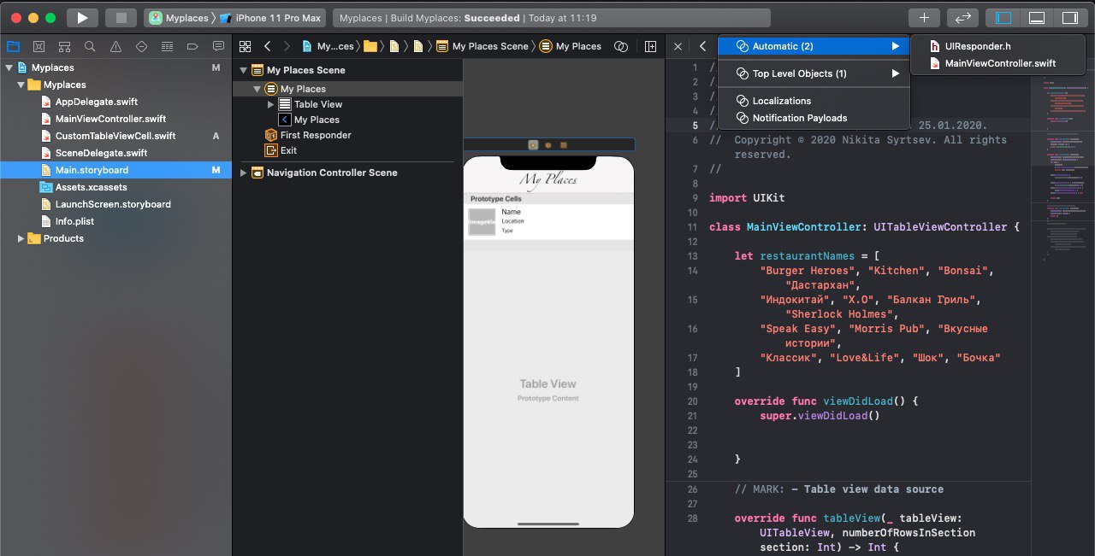Open Assets.xcassets
This screenshot has height=556, width=1095.
pos(91,187)
